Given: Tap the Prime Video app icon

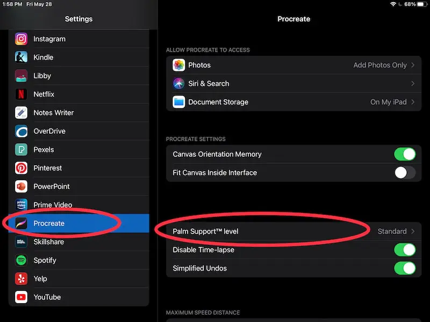Looking at the screenshot, I should click(x=21, y=205).
